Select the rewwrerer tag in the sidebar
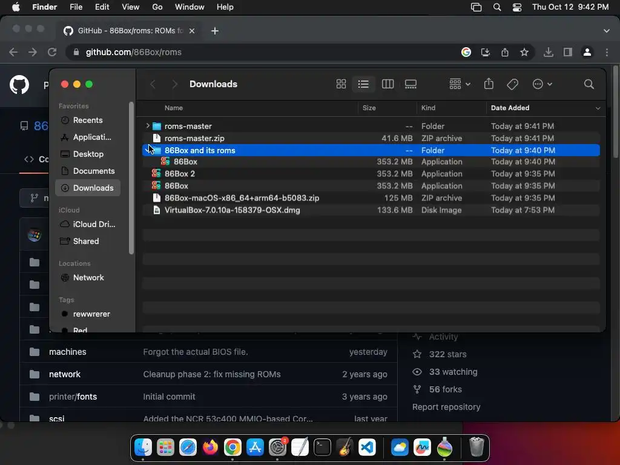Screen dimensions: 620x465 [x=87, y=314]
